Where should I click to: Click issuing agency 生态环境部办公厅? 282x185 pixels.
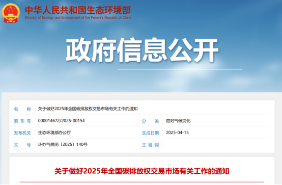coord(54,133)
